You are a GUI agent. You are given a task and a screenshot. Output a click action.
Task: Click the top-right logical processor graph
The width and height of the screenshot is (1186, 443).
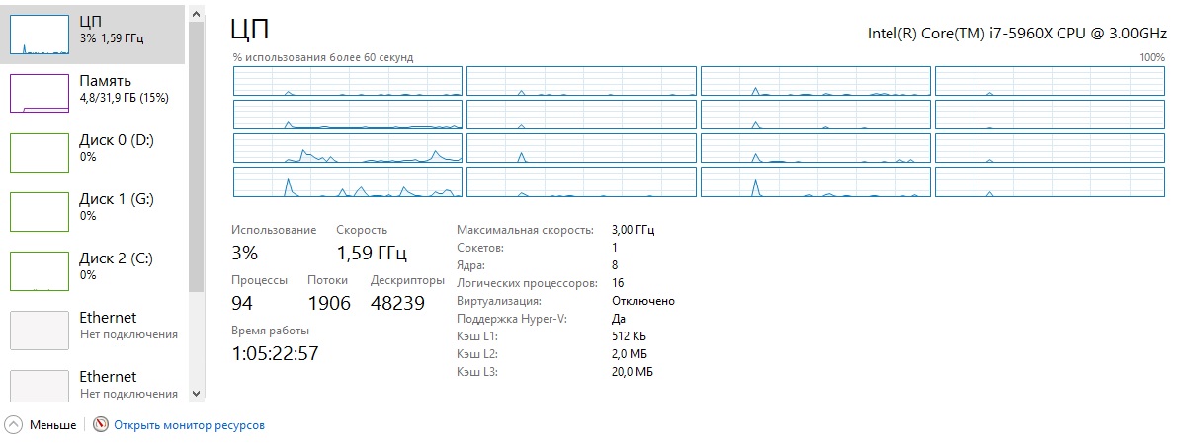coord(1050,81)
